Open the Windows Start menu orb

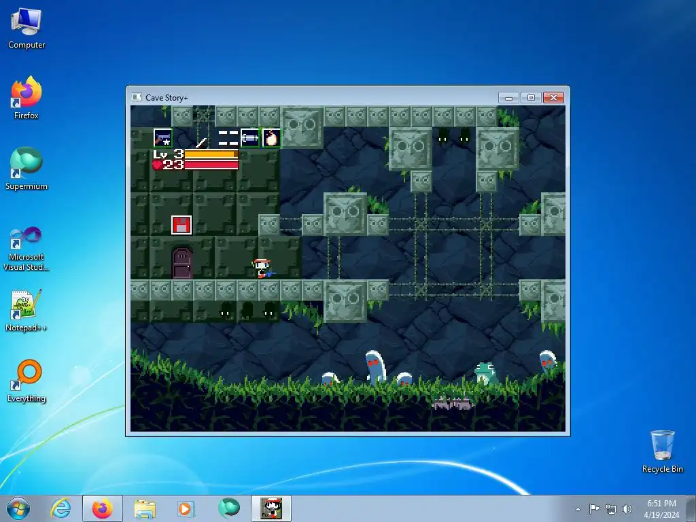tap(18, 508)
